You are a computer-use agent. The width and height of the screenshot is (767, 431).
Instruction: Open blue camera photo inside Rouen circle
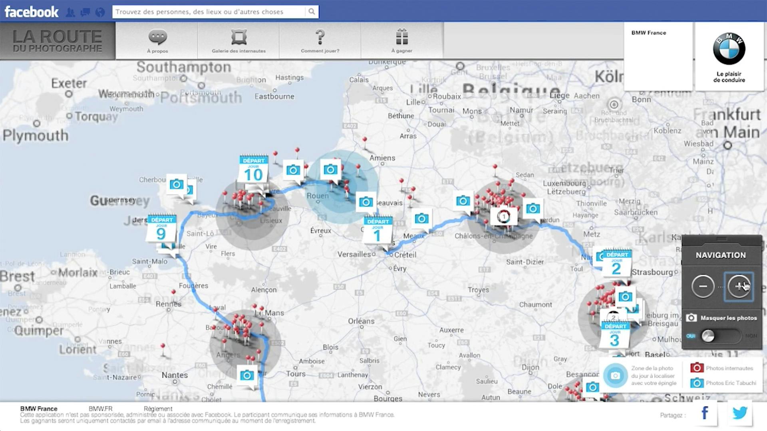pyautogui.click(x=330, y=170)
